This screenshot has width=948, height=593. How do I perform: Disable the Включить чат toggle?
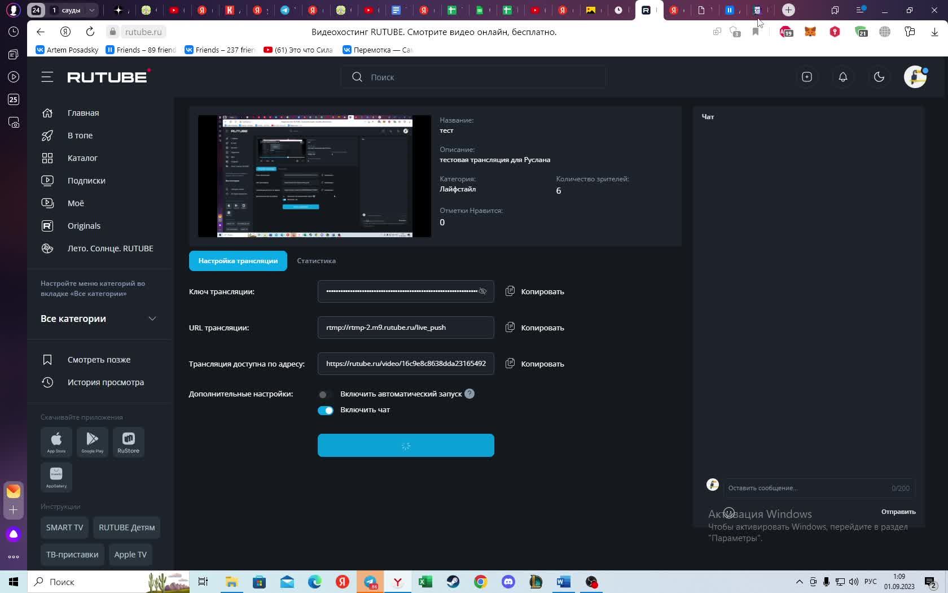pos(326,410)
